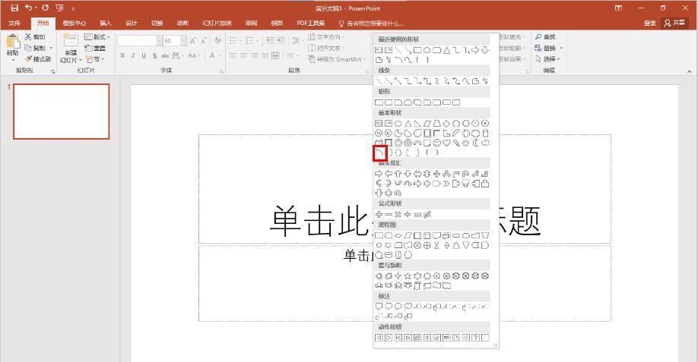The height and width of the screenshot is (362, 698).
Task: Expand the Section dropdown
Action: 95,59
